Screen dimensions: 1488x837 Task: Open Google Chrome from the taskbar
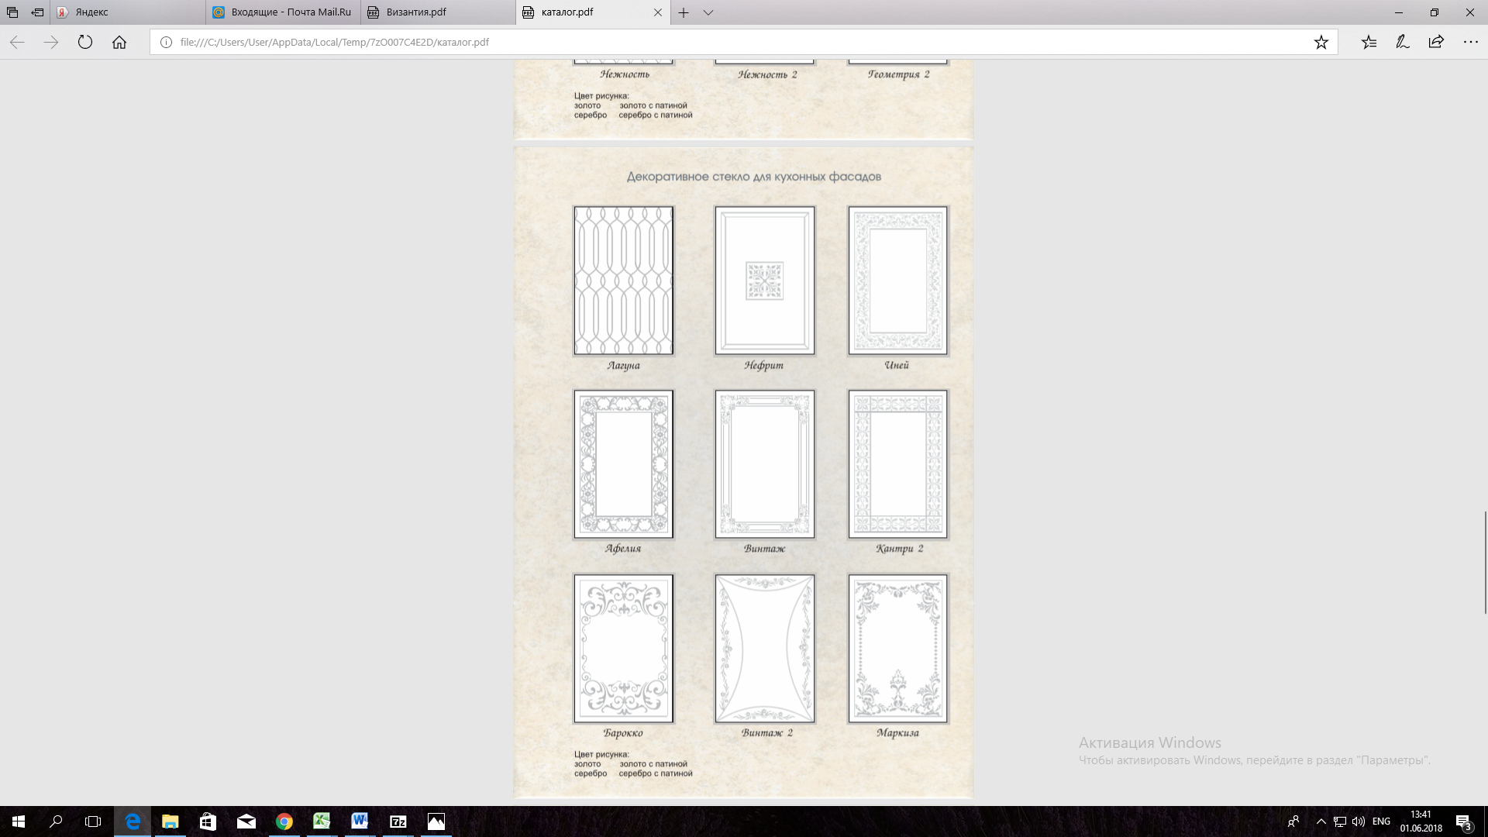point(284,821)
